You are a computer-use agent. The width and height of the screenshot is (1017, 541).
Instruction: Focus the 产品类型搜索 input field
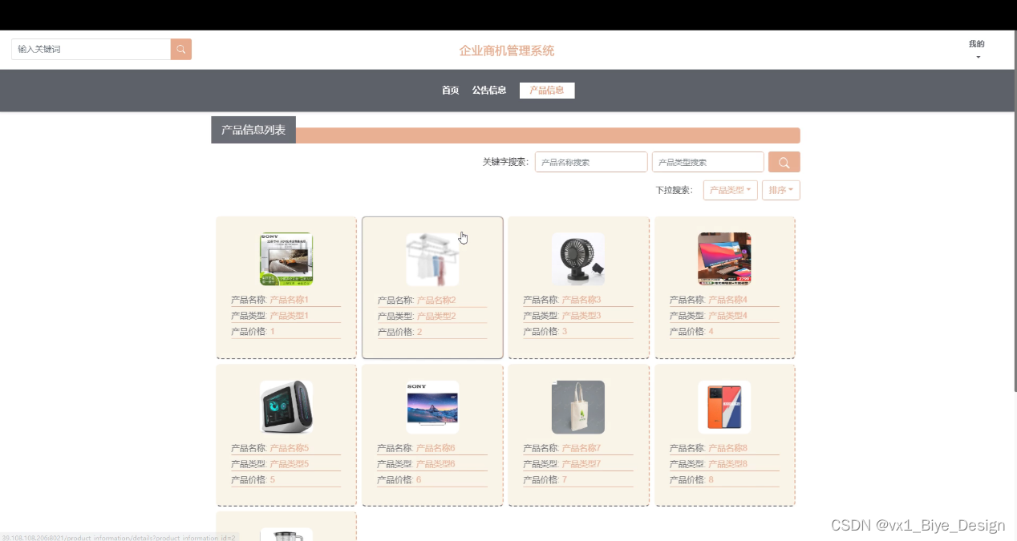[708, 162]
